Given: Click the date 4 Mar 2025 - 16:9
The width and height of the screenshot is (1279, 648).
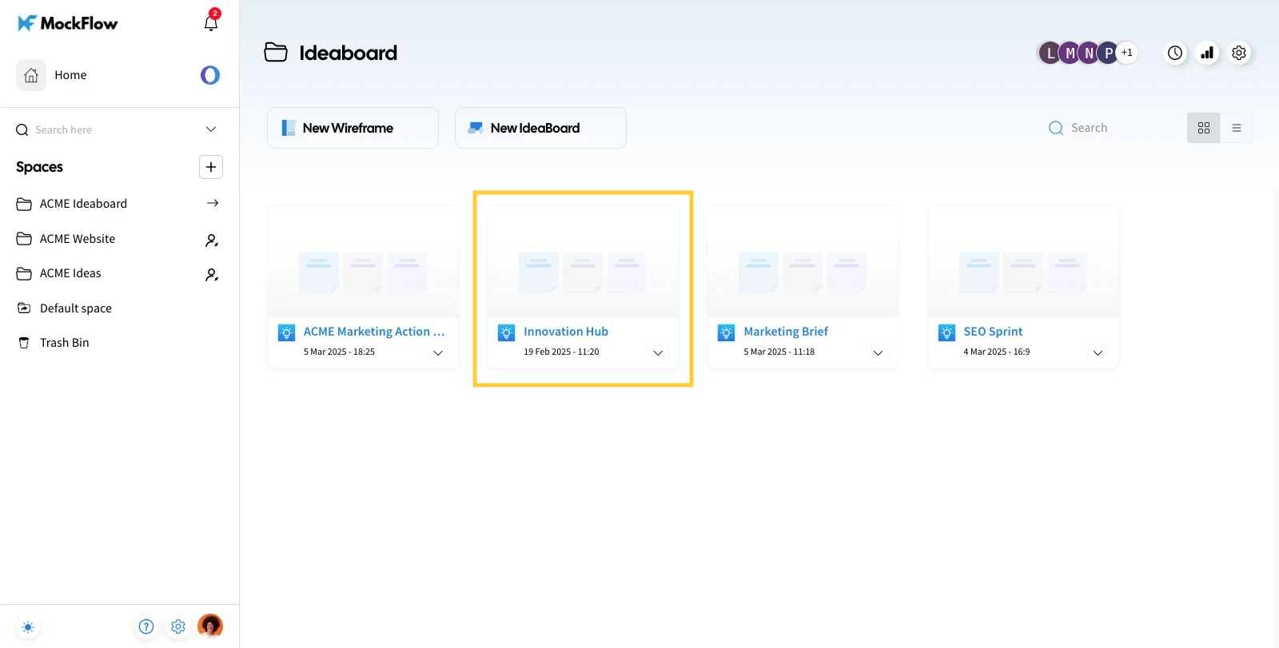Looking at the screenshot, I should [x=997, y=352].
